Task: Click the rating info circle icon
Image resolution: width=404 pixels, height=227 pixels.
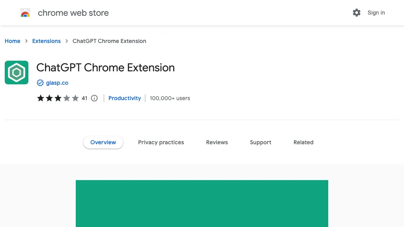Action: (94, 98)
